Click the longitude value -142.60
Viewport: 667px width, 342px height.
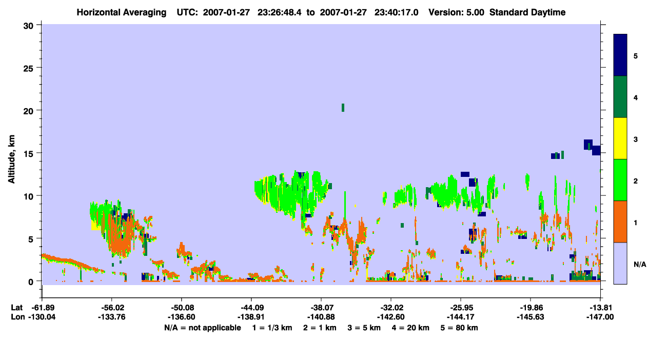tap(390, 317)
